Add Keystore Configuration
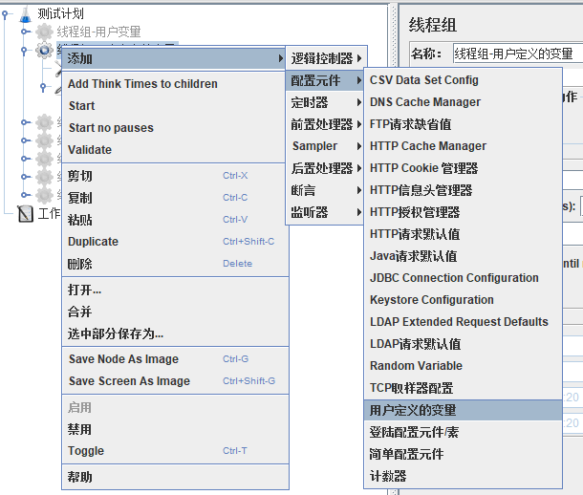 click(x=463, y=299)
